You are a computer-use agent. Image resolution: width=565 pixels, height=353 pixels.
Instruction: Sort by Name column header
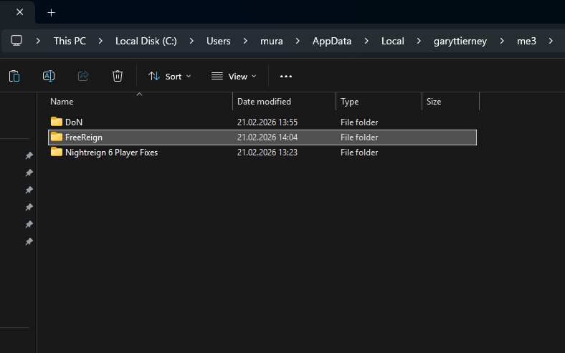click(x=62, y=102)
